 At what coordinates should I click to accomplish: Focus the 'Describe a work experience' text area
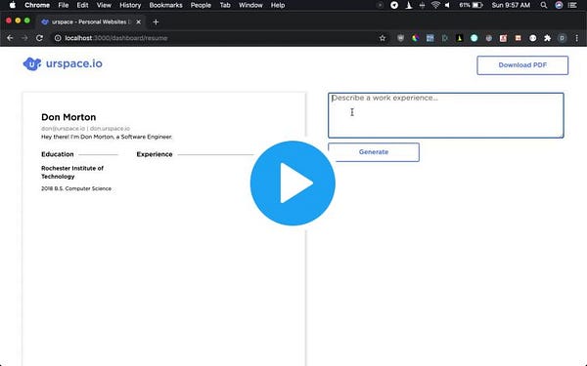pyautogui.click(x=446, y=115)
